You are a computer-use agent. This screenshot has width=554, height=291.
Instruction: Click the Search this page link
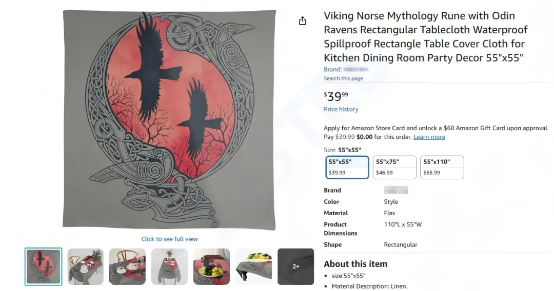(343, 78)
